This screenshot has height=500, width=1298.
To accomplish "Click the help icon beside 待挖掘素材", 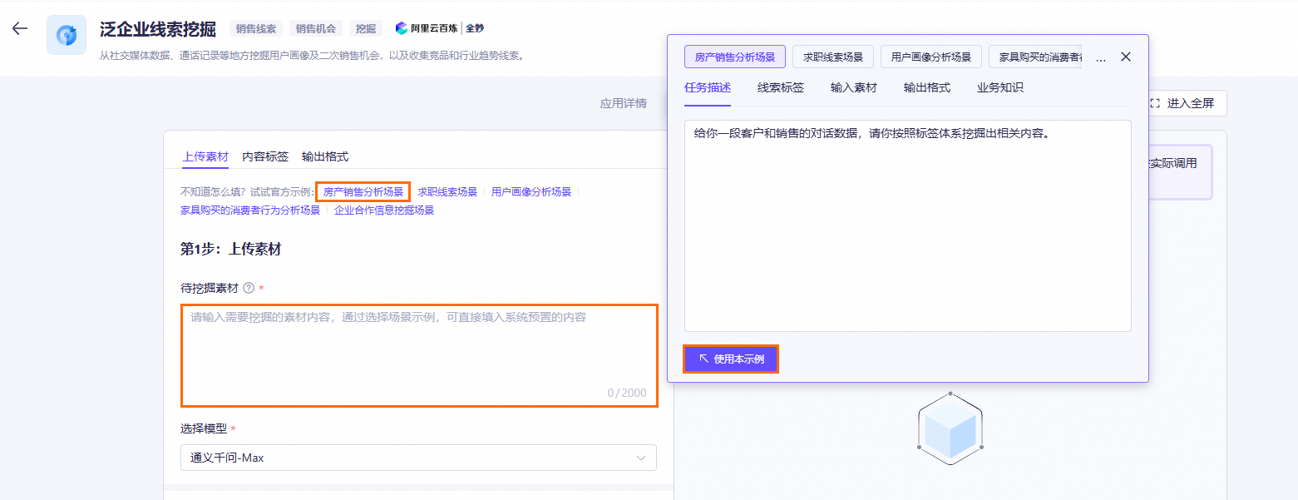I will [249, 288].
